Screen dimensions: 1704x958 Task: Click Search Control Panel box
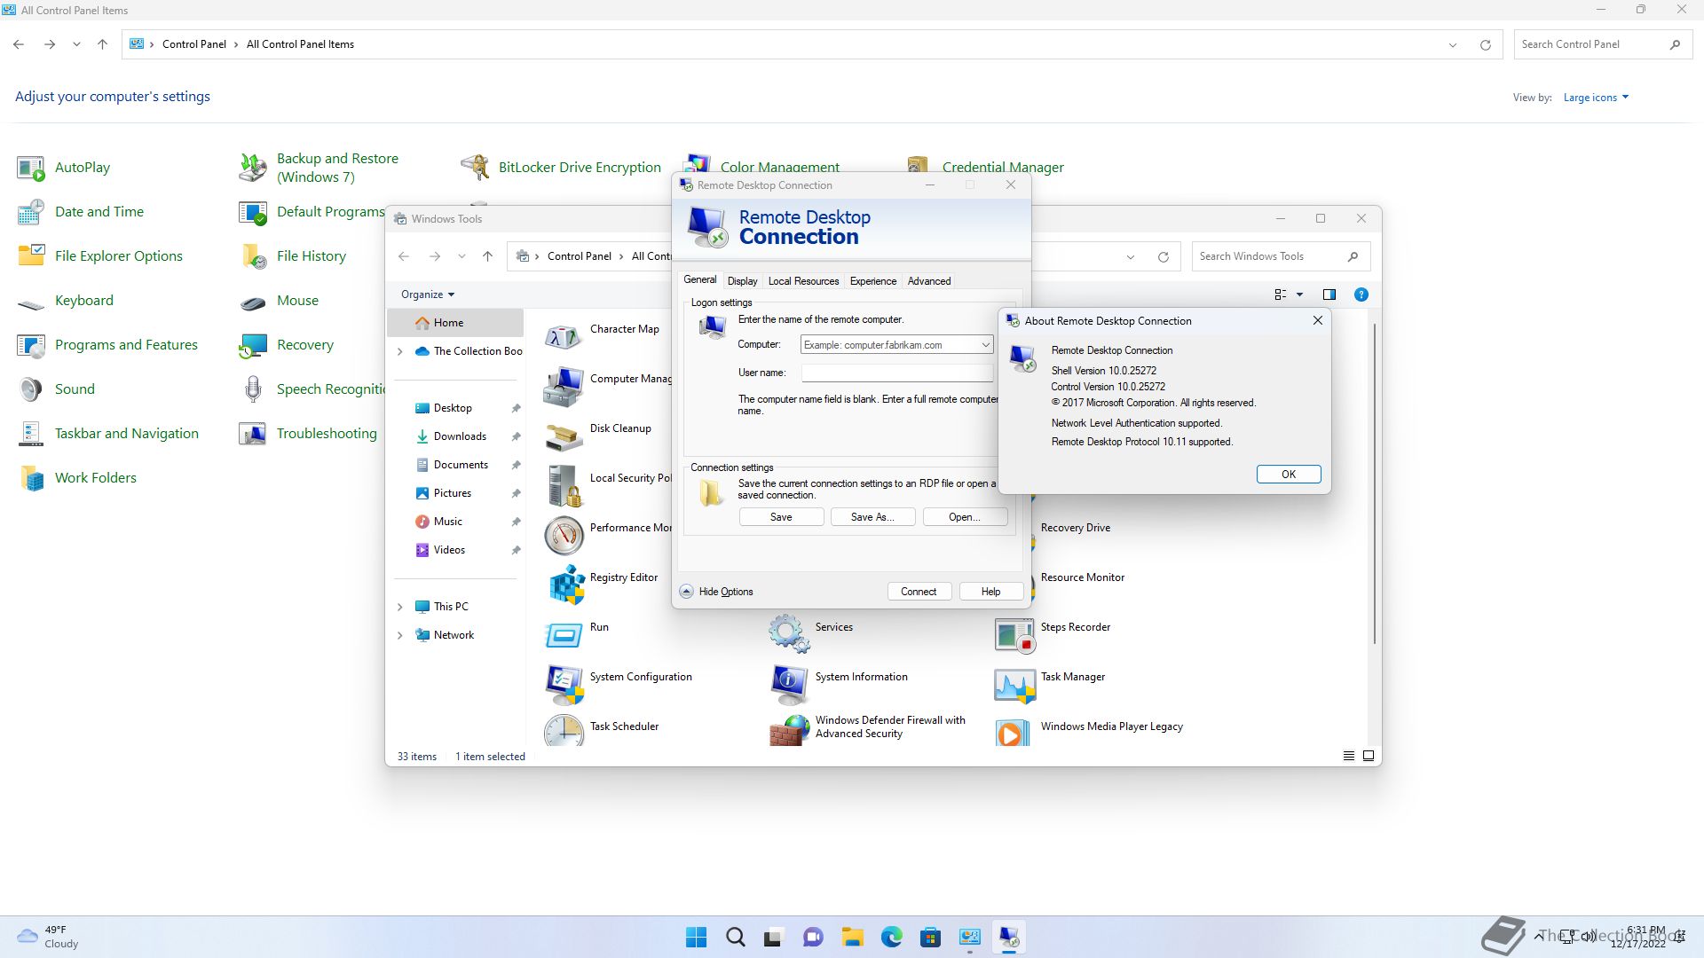pyautogui.click(x=1601, y=44)
